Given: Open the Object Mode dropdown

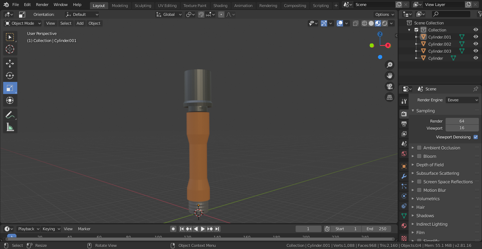Looking at the screenshot, I should (23, 23).
